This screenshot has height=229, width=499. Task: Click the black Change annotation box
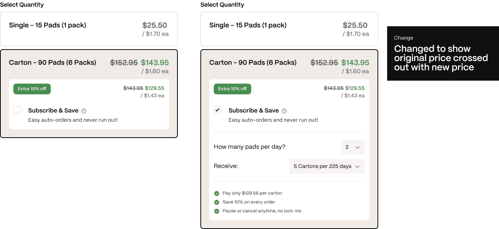[443, 53]
